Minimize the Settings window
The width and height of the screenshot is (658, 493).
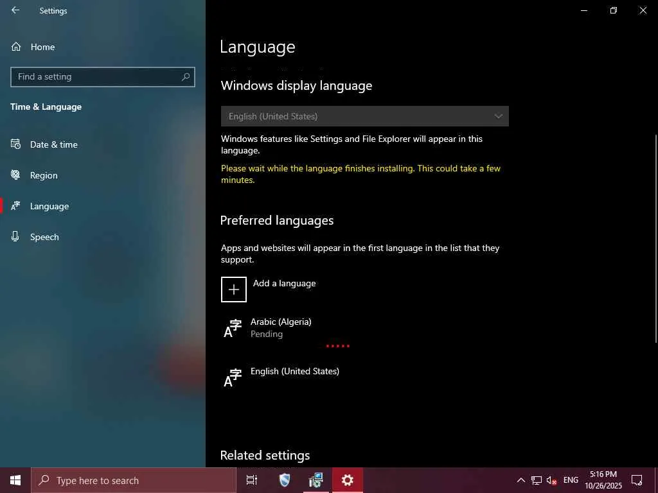coord(583,10)
